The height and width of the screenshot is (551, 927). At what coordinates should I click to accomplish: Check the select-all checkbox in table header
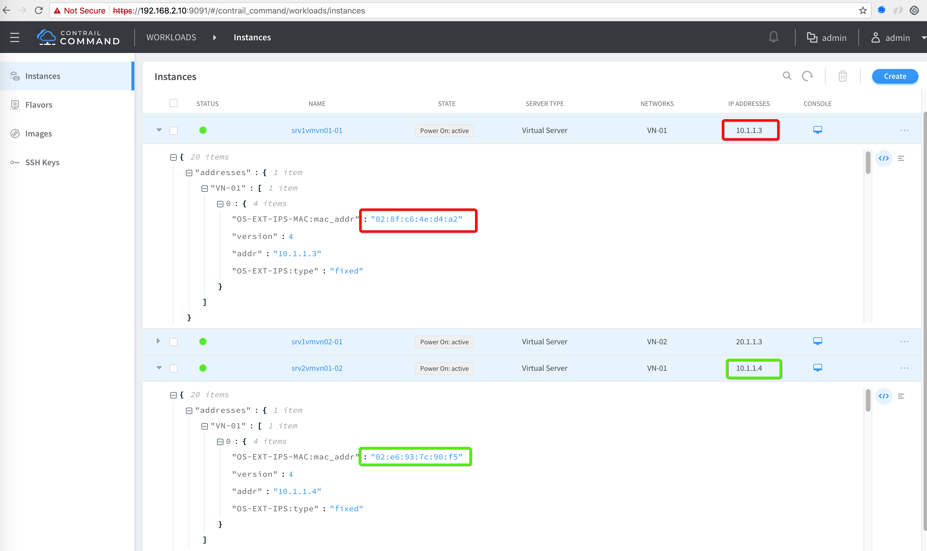[x=174, y=103]
